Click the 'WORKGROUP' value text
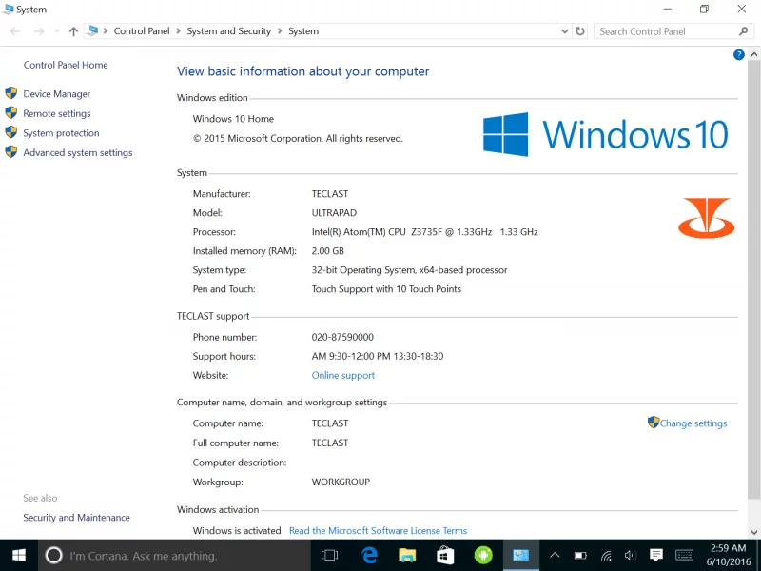Screen dimensions: 761x571 [341, 482]
